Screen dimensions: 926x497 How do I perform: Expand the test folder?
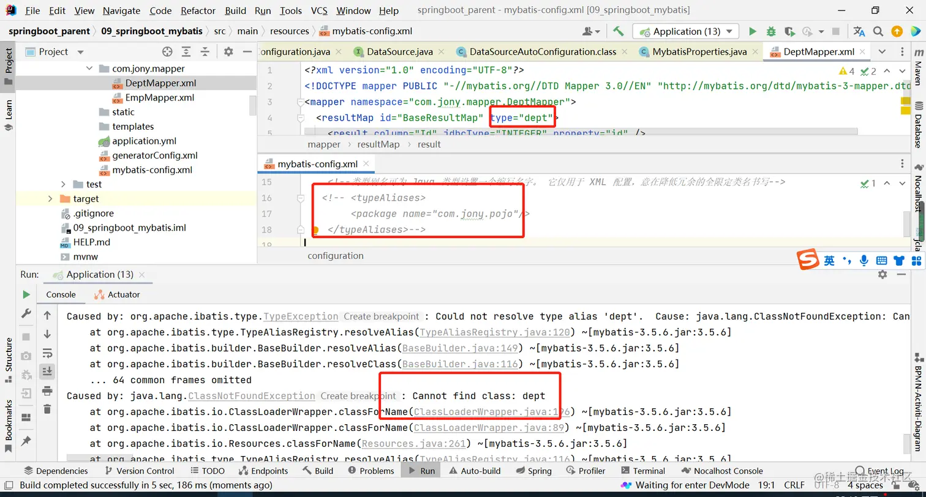(x=63, y=184)
